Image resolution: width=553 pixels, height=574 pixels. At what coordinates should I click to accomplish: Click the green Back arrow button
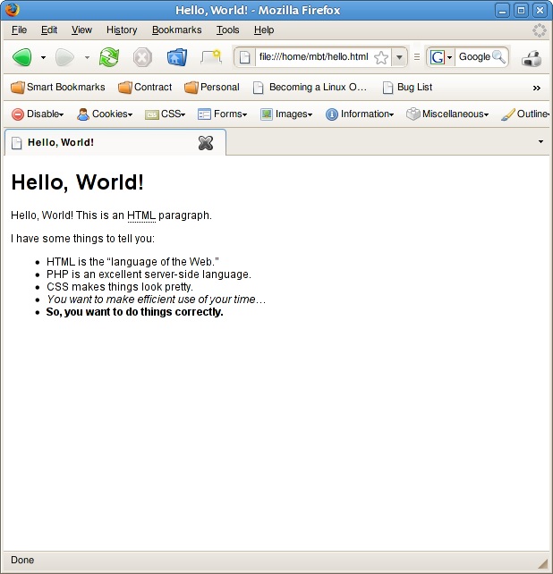(x=22, y=57)
